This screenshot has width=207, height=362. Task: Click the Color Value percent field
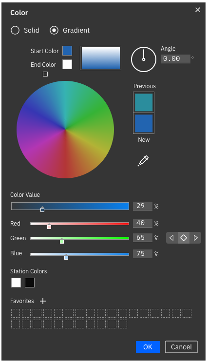pos(143,206)
